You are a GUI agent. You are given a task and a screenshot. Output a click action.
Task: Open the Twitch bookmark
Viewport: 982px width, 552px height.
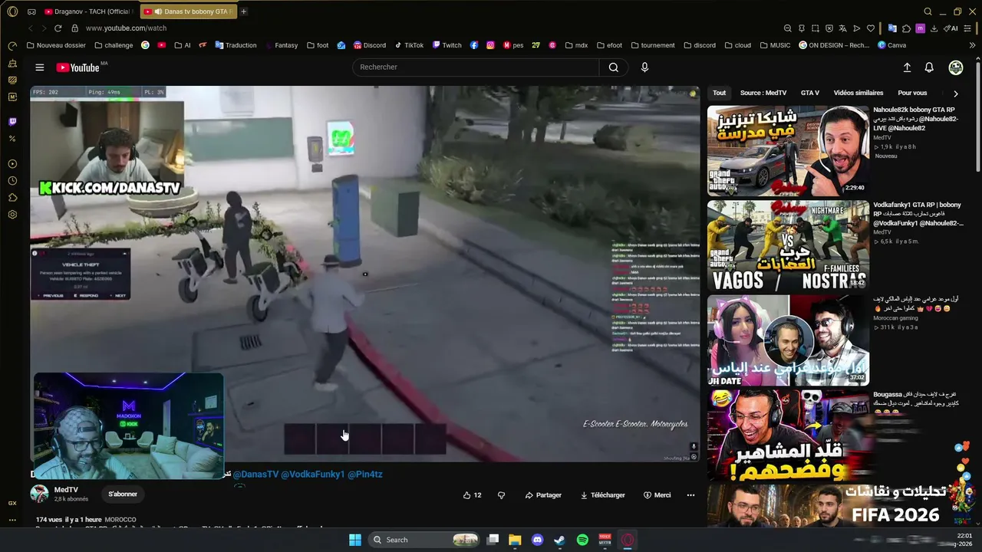(447, 45)
